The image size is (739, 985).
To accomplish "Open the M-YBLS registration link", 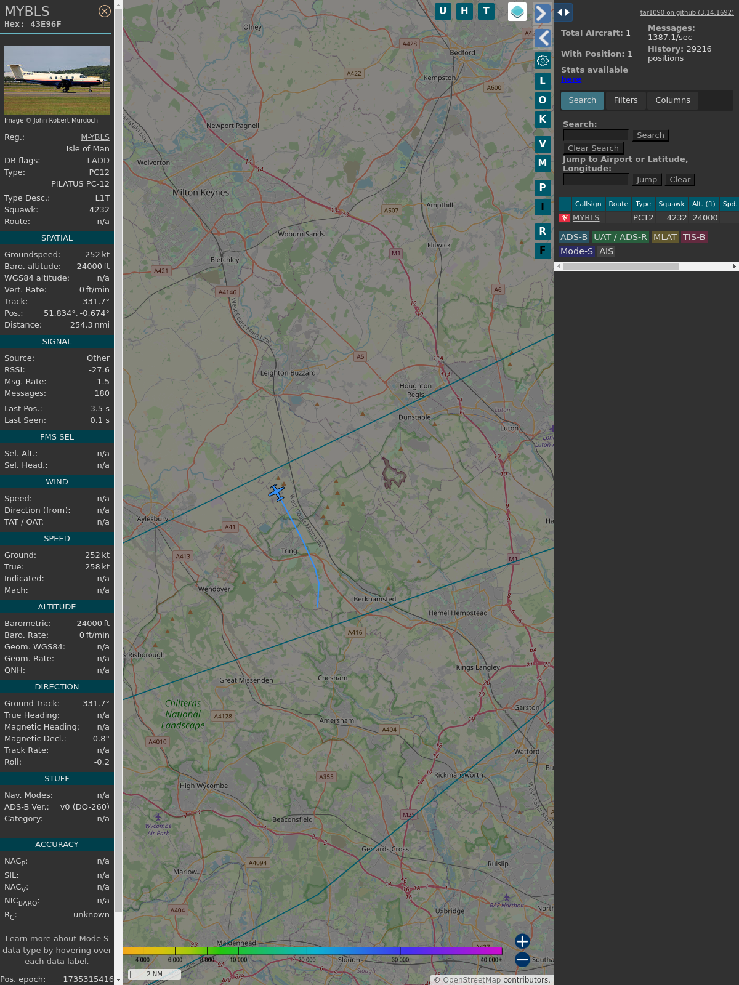I will pyautogui.click(x=95, y=137).
